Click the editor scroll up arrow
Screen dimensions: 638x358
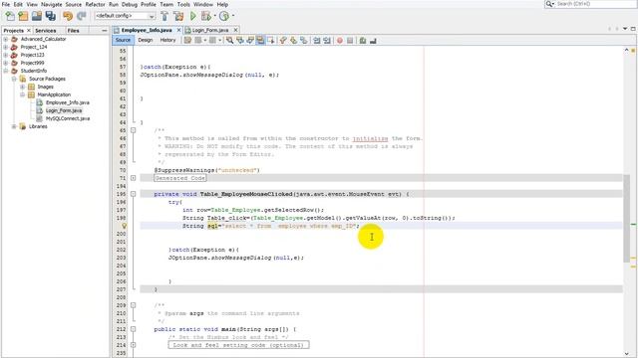[627, 50]
